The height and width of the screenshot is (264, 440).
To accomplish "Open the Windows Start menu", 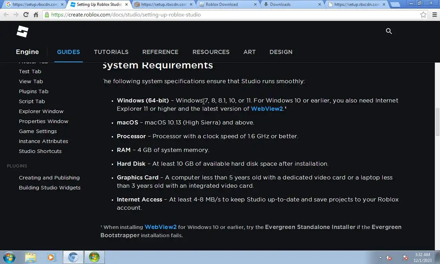I will pyautogui.click(x=9, y=257).
